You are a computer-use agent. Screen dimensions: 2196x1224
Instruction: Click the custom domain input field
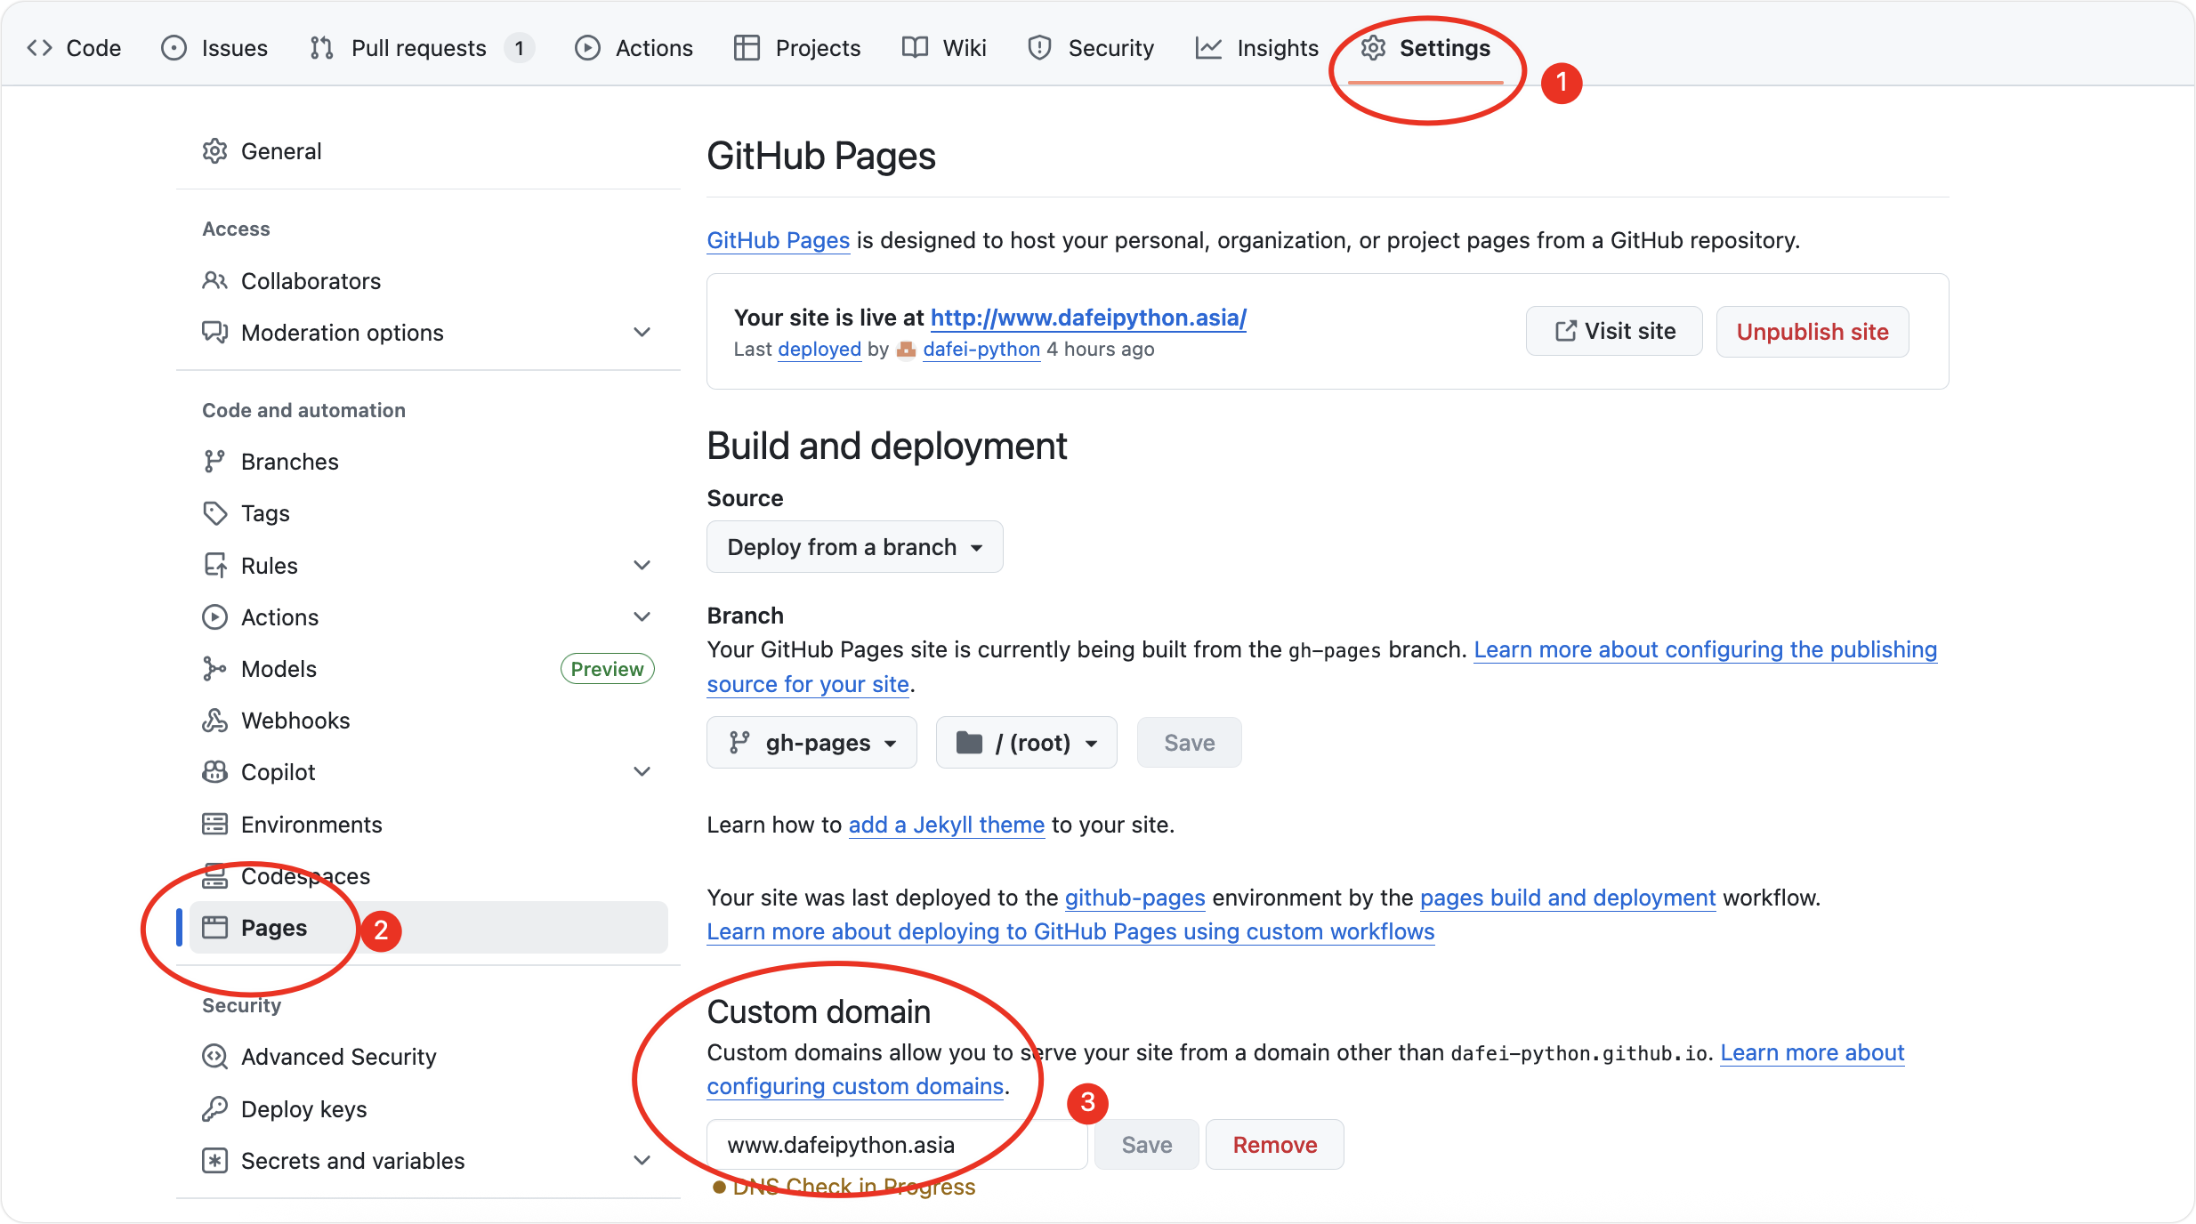(x=897, y=1145)
